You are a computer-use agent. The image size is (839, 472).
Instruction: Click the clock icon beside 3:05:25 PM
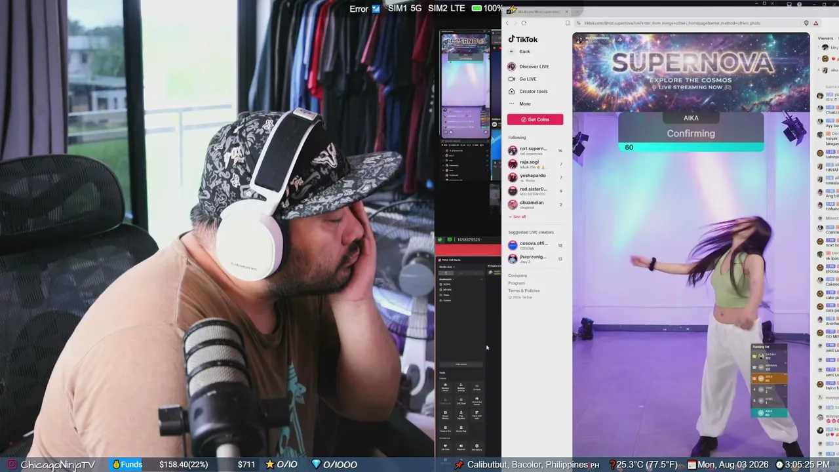pos(779,464)
